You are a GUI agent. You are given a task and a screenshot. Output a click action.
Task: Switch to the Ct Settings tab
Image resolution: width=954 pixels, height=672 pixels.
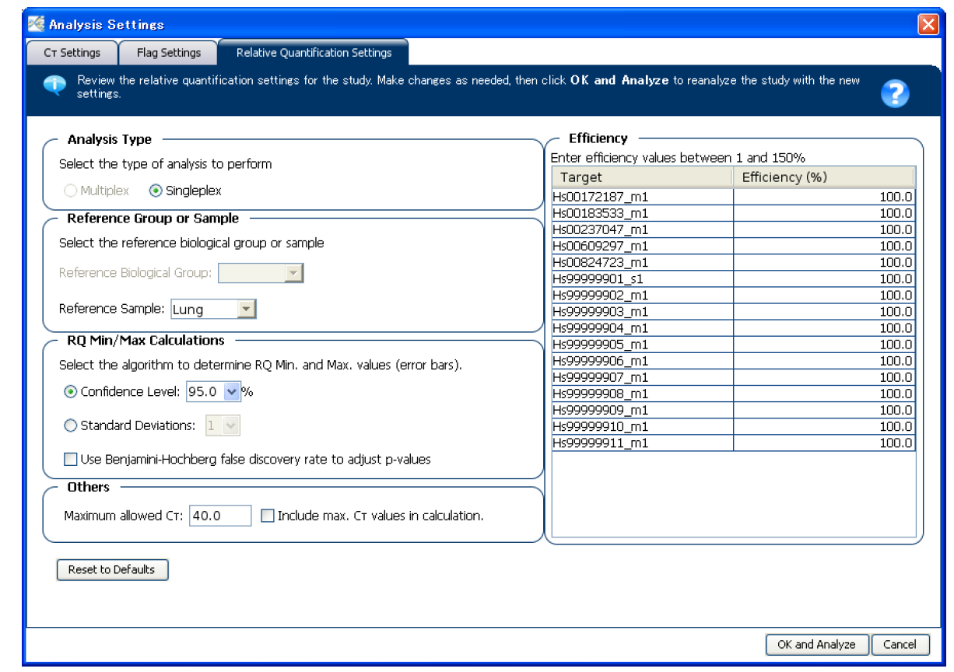72,53
